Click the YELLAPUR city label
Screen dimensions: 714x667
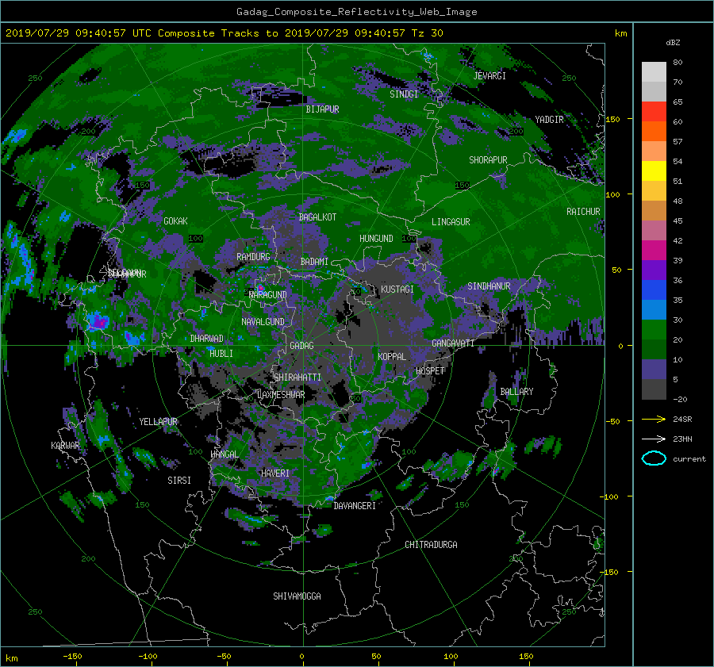tap(158, 422)
